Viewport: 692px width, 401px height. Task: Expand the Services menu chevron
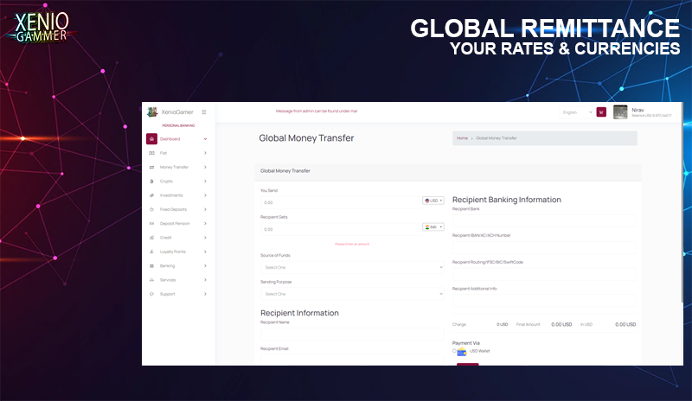pyautogui.click(x=205, y=280)
